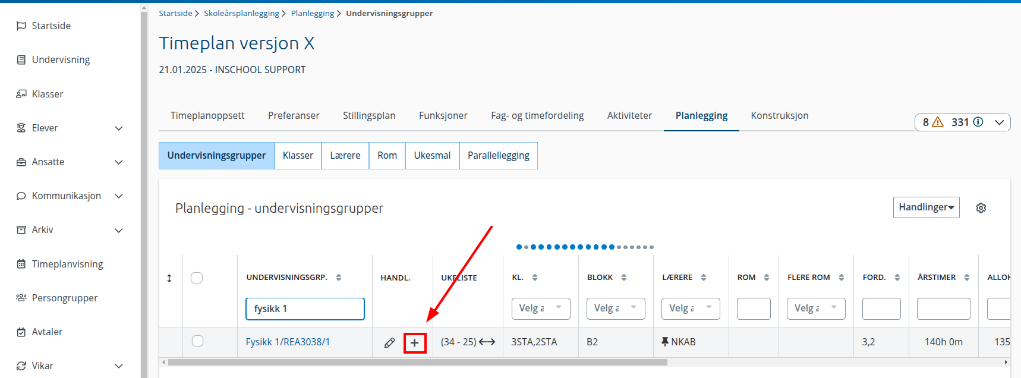This screenshot has width=1021, height=378.
Task: Click pencil edit icon for Fysikk 1/REA3038/1
Action: tap(389, 342)
